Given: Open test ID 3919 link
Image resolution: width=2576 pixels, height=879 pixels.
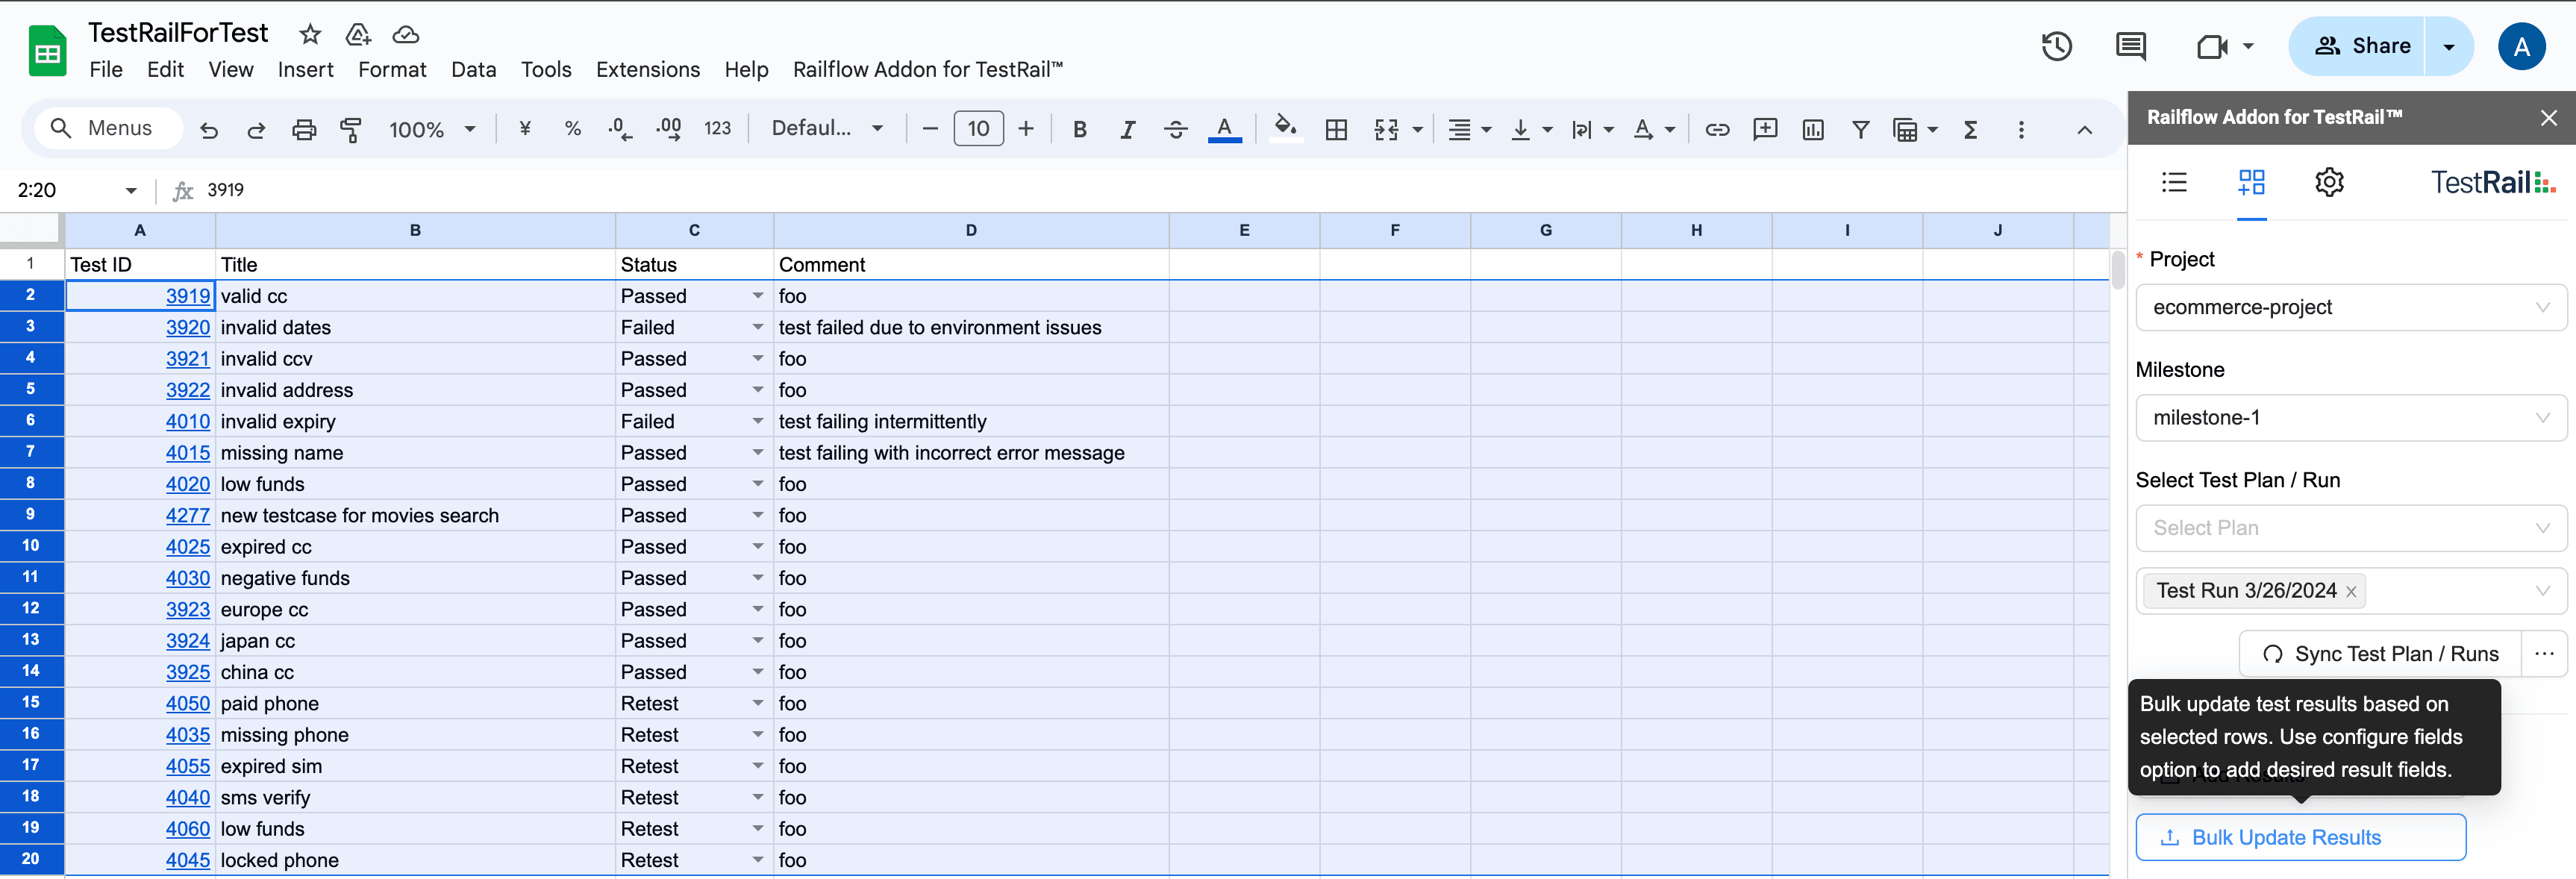Looking at the screenshot, I should click(x=188, y=296).
